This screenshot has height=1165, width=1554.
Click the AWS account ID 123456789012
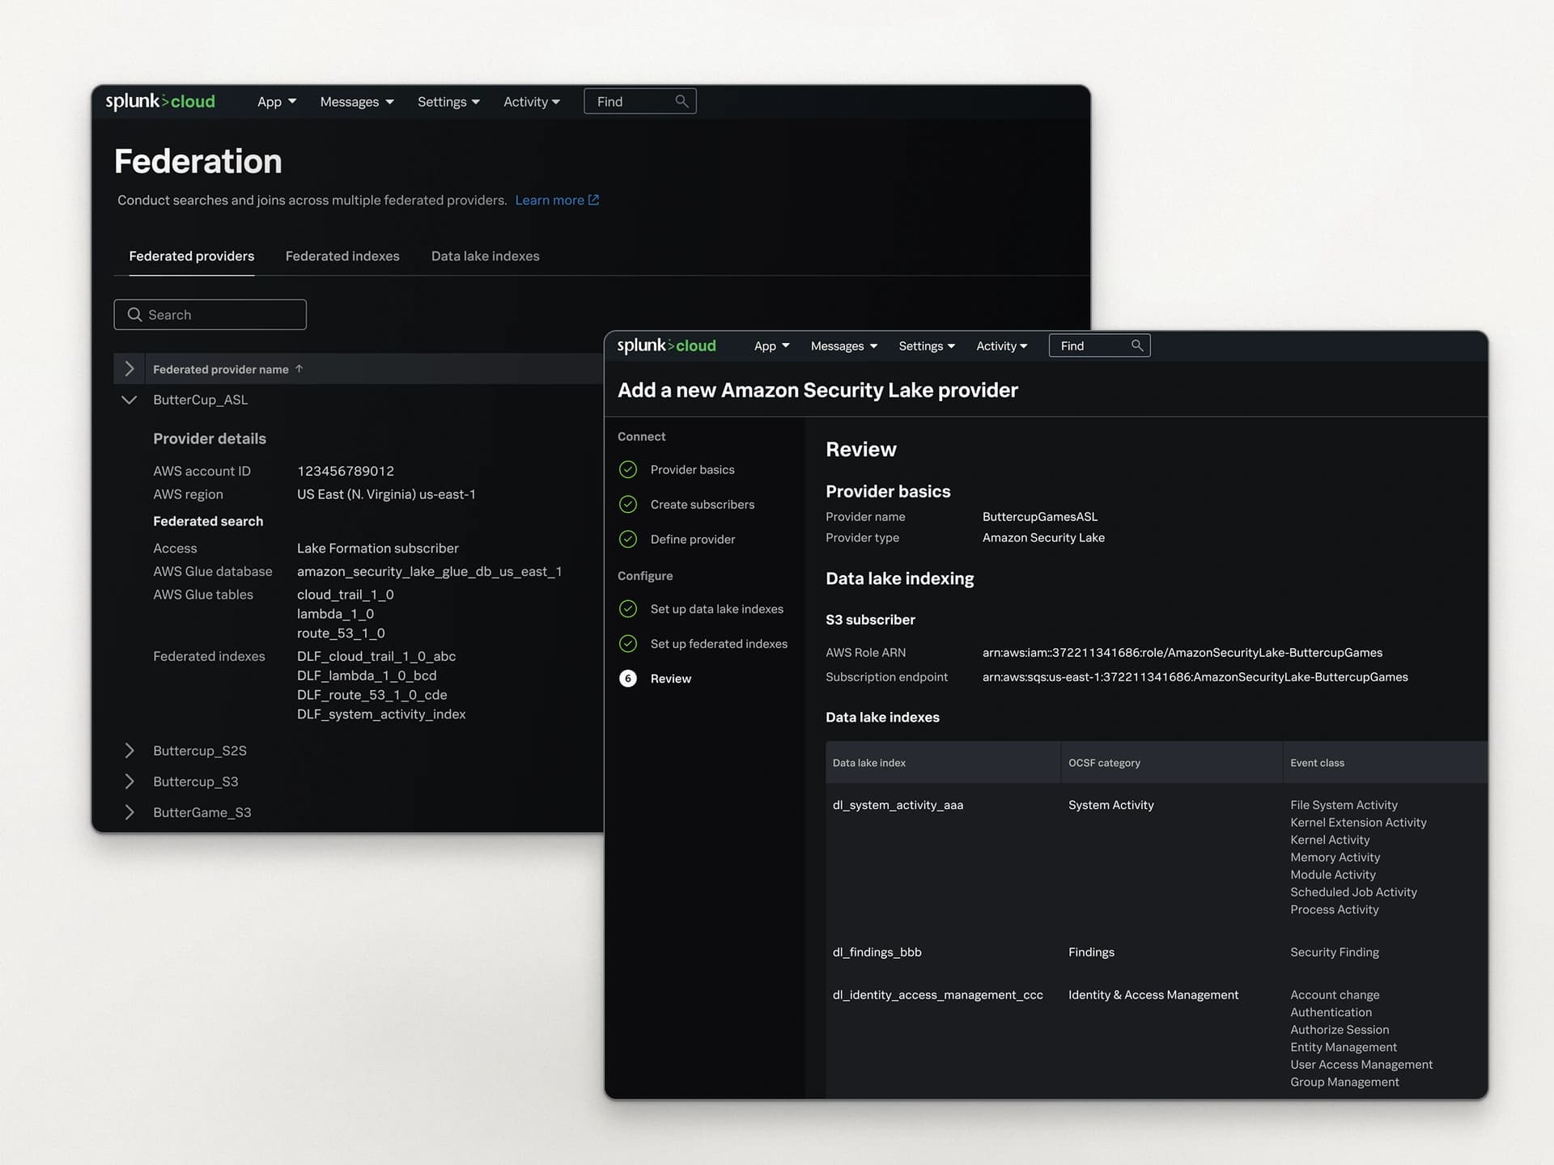(346, 471)
